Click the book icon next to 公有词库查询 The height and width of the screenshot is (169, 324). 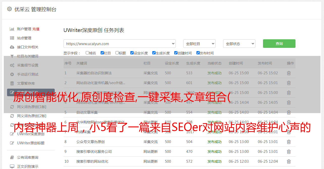tap(12, 157)
